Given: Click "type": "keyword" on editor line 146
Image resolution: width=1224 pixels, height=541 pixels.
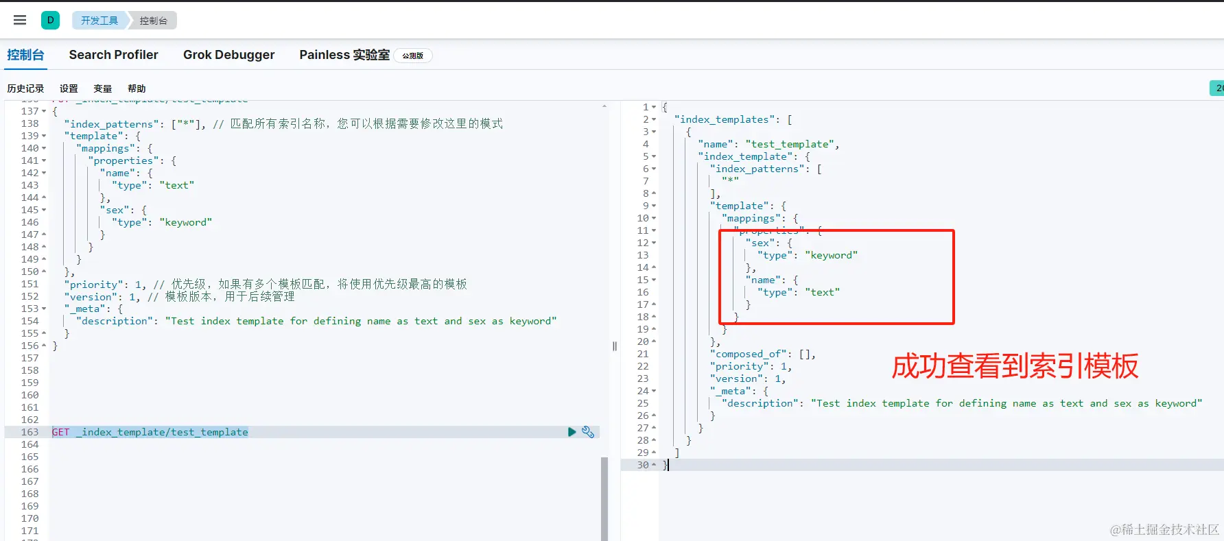Looking at the screenshot, I should pyautogui.click(x=162, y=222).
